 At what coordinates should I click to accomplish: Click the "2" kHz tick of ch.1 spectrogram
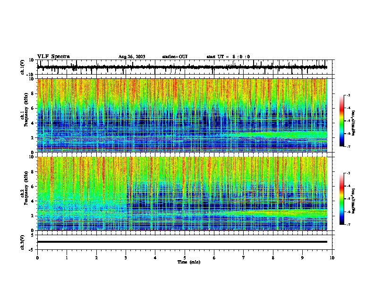coord(33,138)
